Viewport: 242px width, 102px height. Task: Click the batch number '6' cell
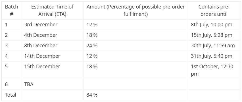click(x=11, y=84)
